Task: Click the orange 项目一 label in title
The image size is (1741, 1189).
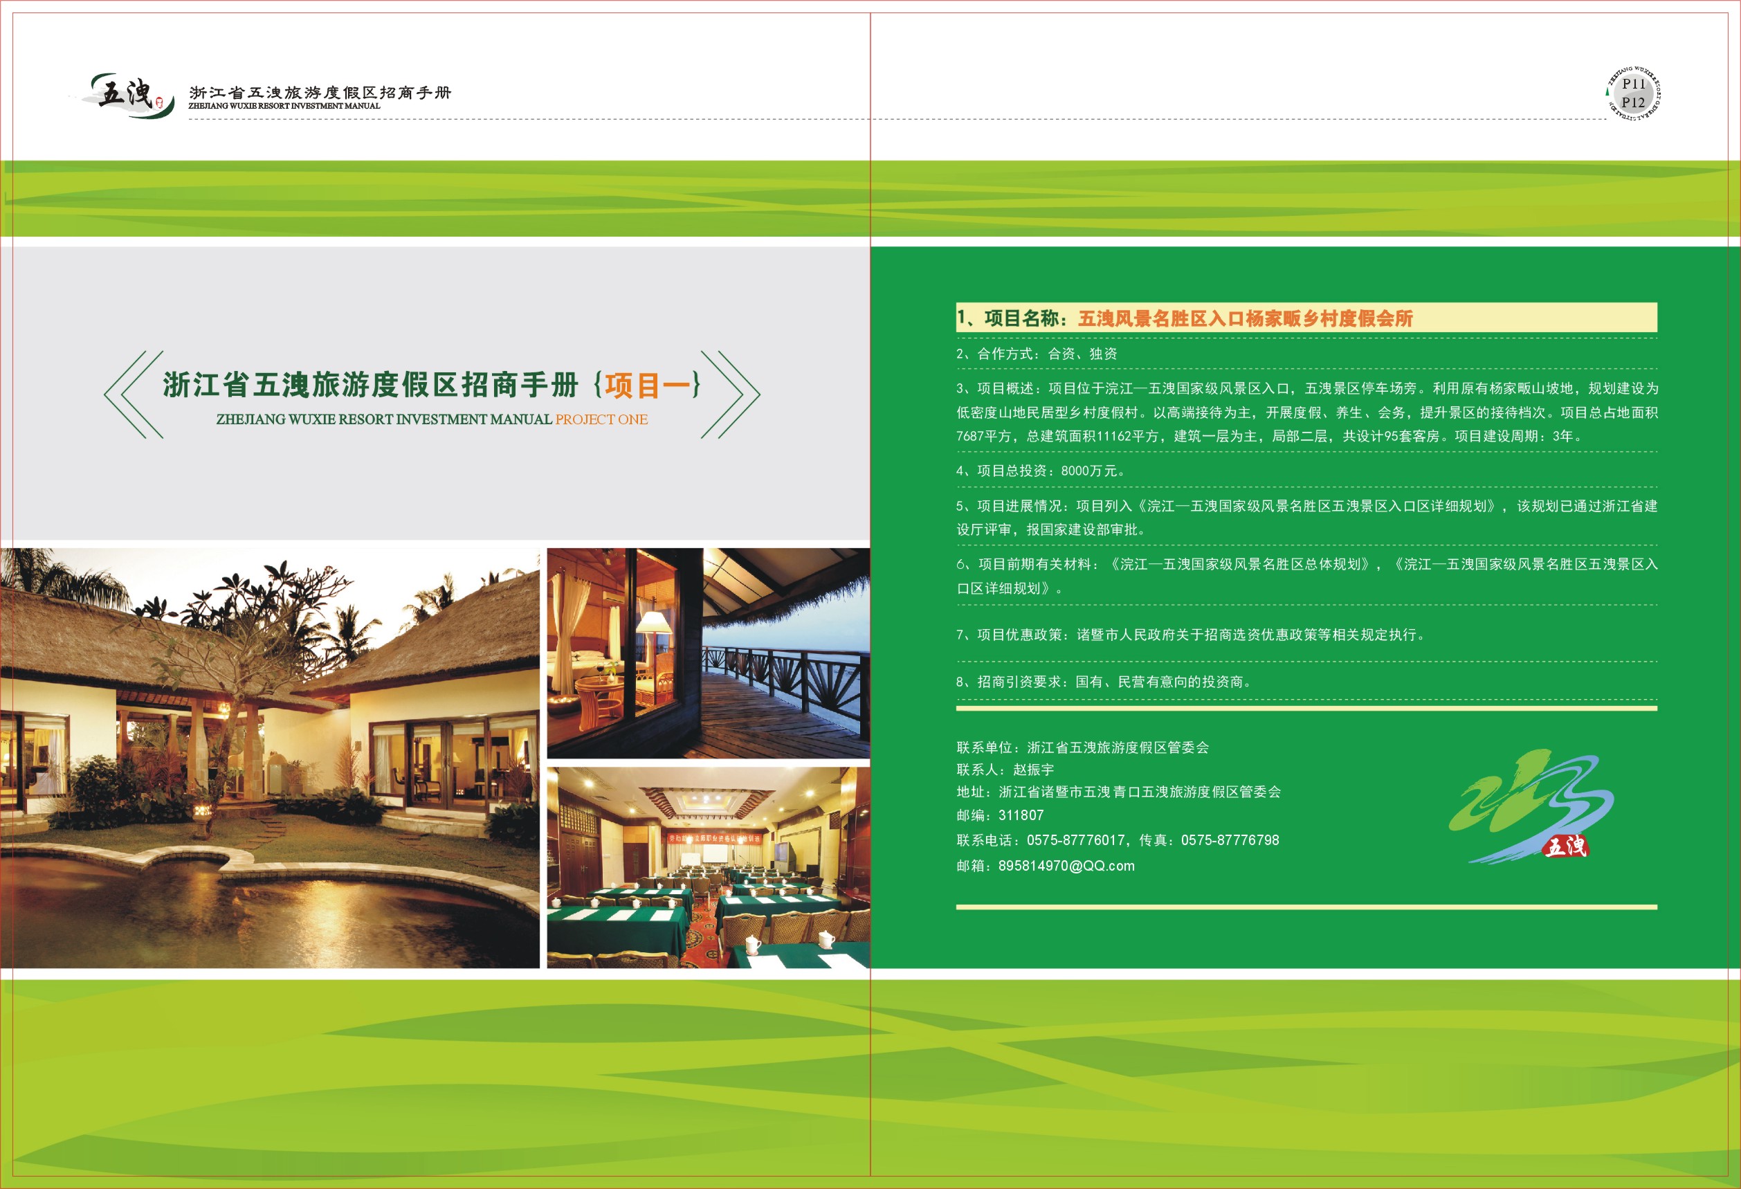Action: (x=648, y=385)
